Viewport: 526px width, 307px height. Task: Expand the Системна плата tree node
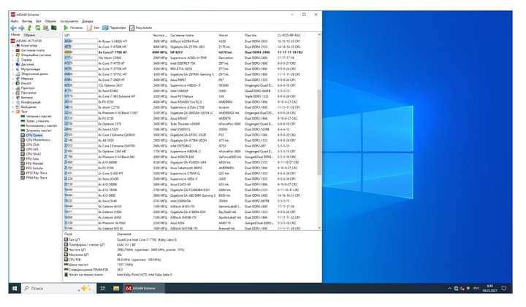tap(12, 50)
